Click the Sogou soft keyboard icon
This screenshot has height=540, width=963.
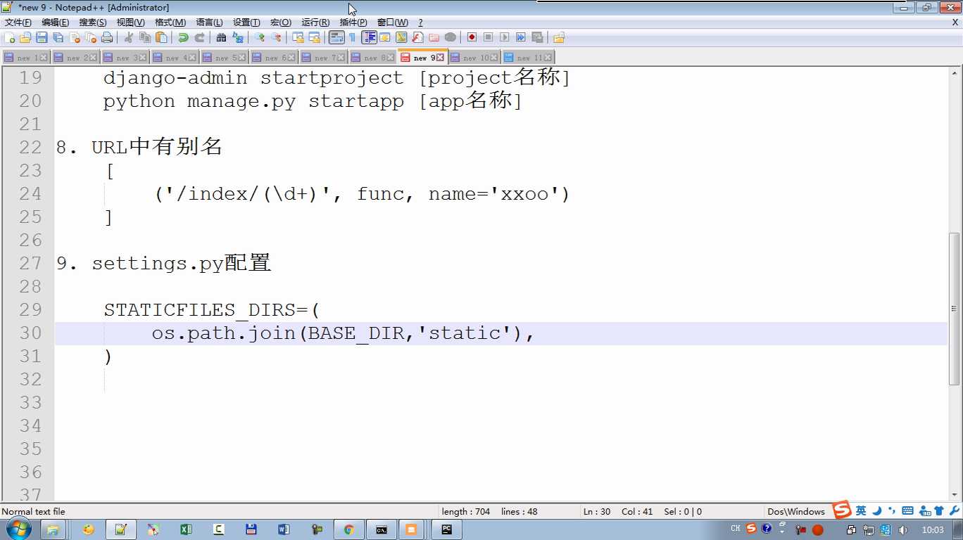pos(907,511)
